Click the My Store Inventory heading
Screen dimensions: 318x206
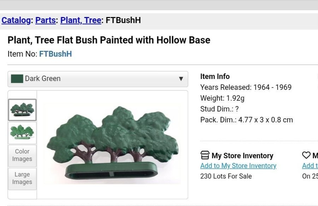click(x=242, y=156)
